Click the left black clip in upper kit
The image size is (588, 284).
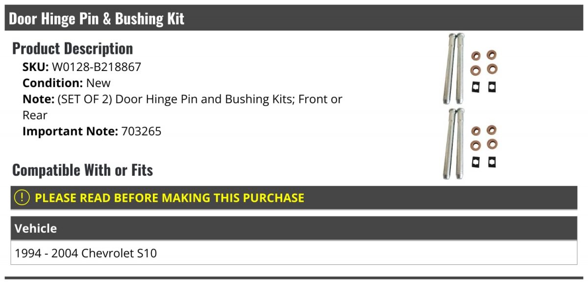[x=475, y=87]
